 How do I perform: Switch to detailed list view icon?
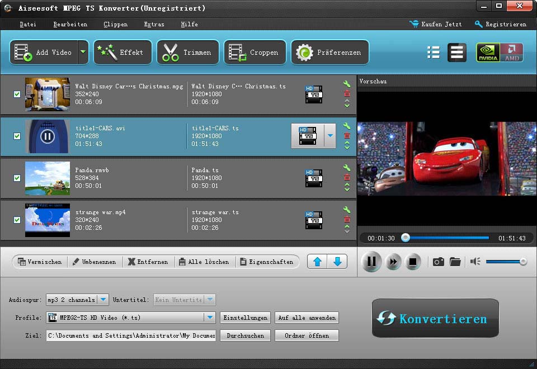(x=457, y=53)
